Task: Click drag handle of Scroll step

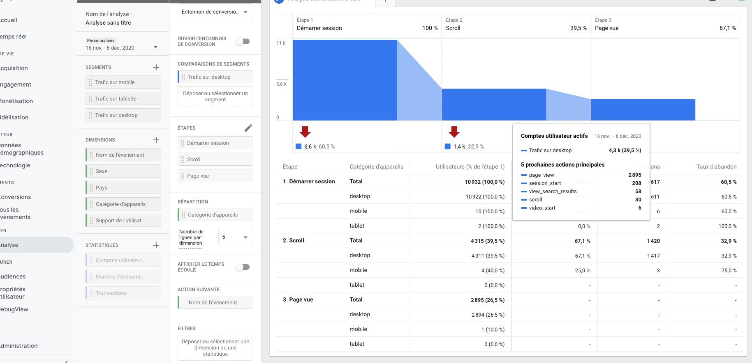Action: point(183,160)
